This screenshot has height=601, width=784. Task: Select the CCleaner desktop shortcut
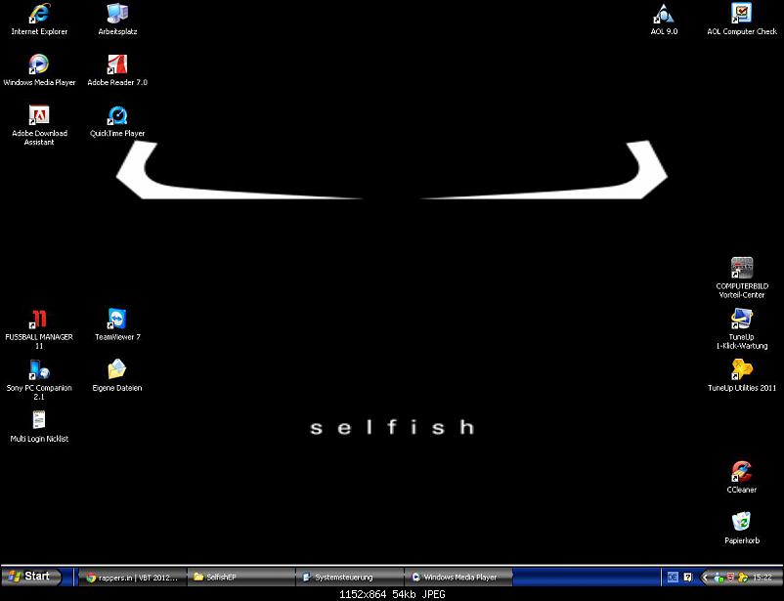click(741, 472)
